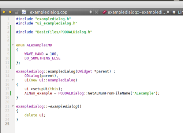Click the "ALexample" string literal

tap(144, 93)
